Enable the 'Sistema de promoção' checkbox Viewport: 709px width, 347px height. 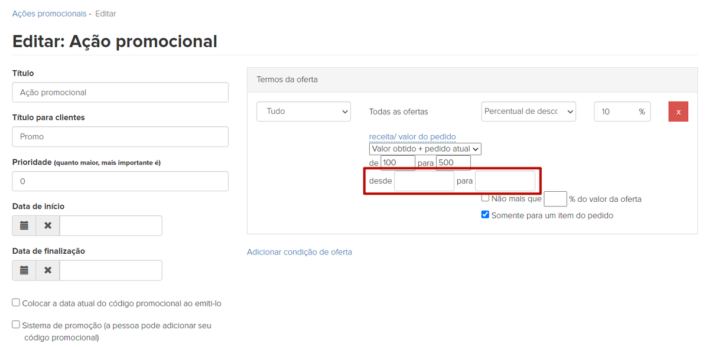[x=16, y=325]
